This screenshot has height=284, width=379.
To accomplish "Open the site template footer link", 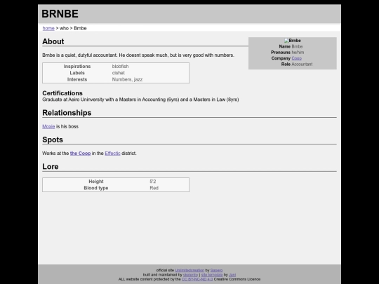I will [x=212, y=275].
